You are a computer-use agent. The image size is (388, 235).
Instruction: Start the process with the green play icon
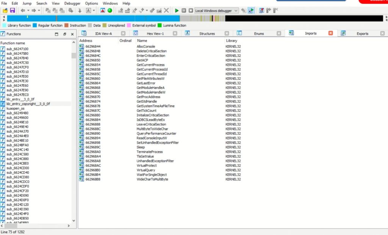click(177, 10)
